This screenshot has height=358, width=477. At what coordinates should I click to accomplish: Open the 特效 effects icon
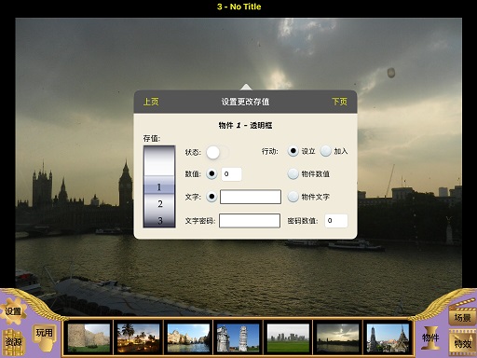(x=463, y=343)
